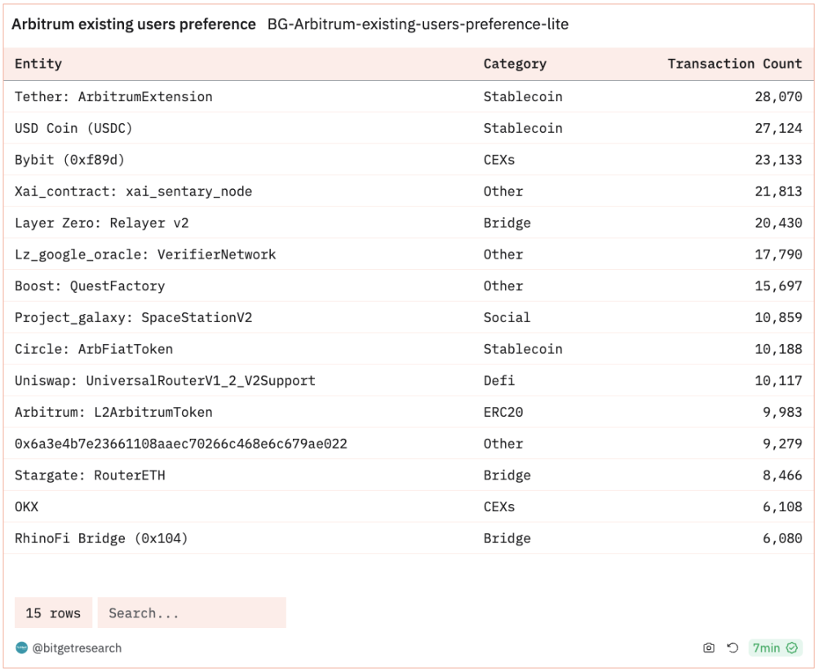
Task: Select Stargate: RouterETH cell
Action: pos(90,475)
